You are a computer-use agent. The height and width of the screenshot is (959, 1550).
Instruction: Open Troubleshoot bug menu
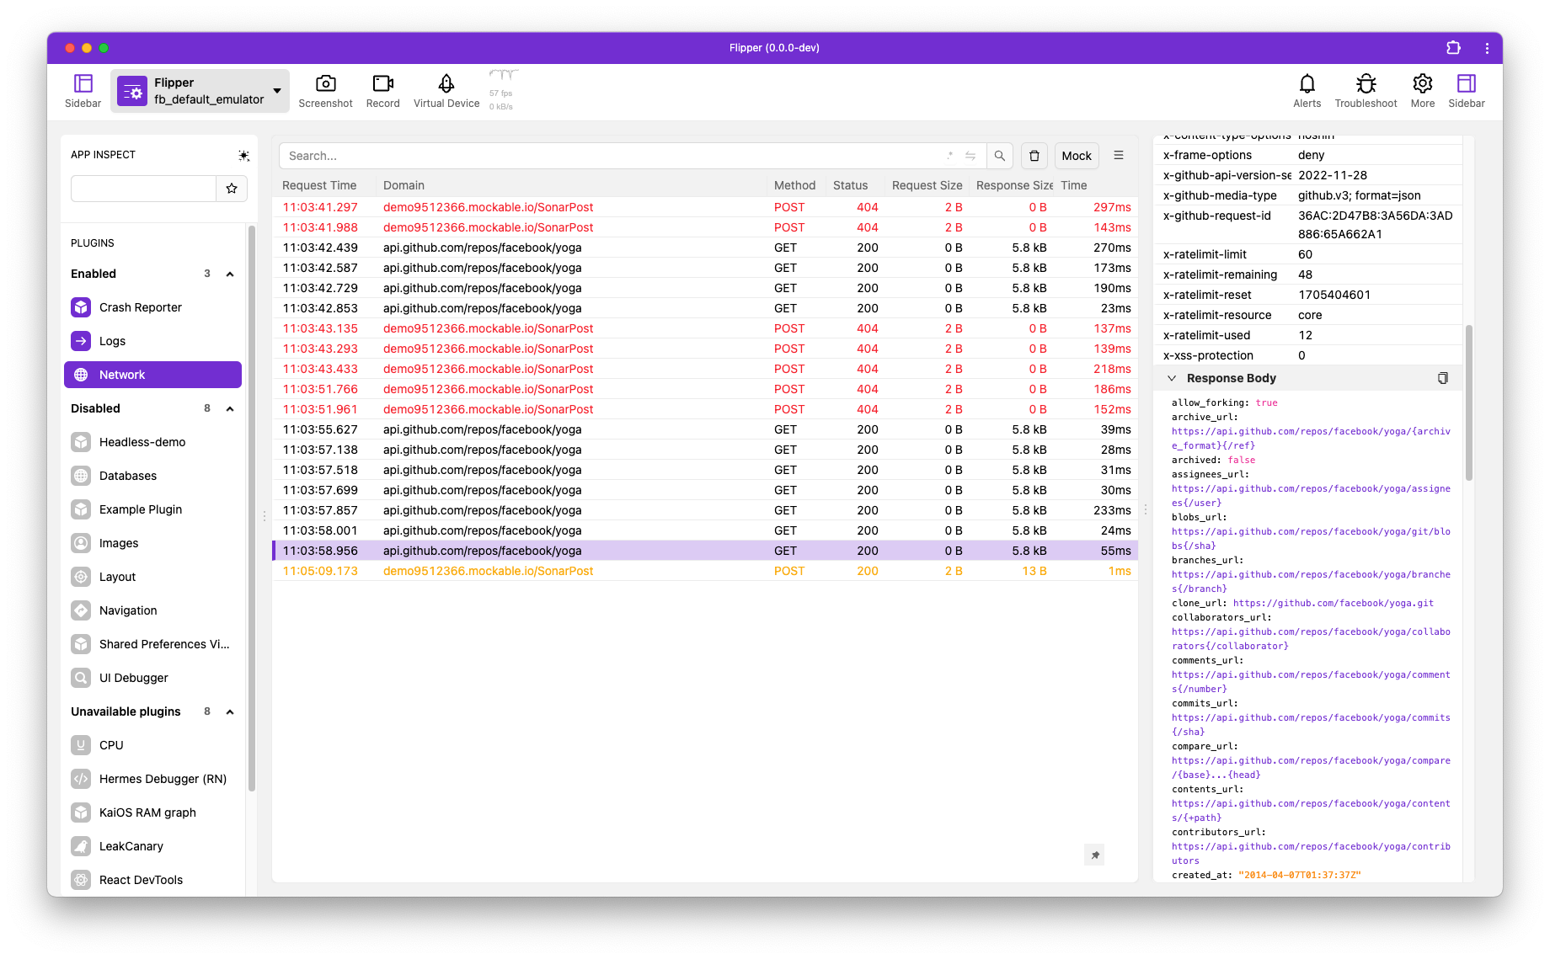1366,91
